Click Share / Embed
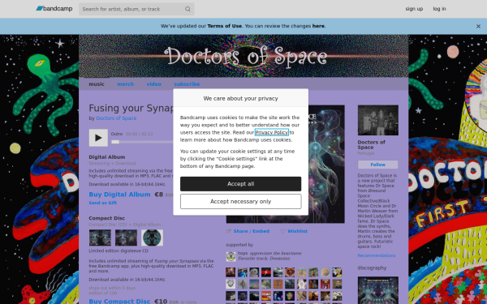 coord(252,231)
